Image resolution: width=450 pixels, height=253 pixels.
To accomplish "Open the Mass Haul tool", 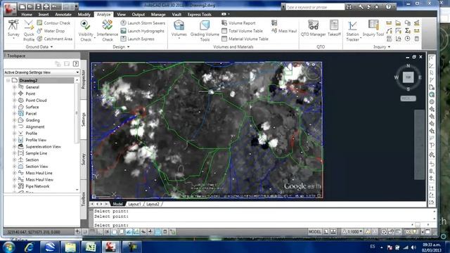I will tap(284, 31).
